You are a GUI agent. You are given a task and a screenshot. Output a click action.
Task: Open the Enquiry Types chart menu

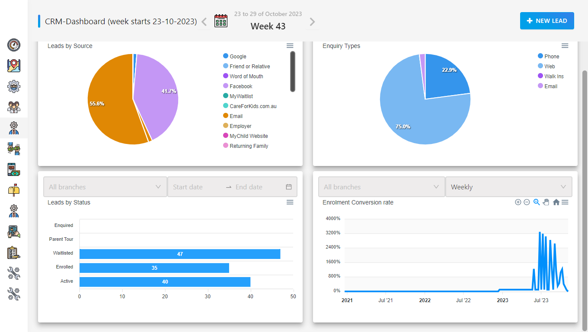tap(565, 46)
